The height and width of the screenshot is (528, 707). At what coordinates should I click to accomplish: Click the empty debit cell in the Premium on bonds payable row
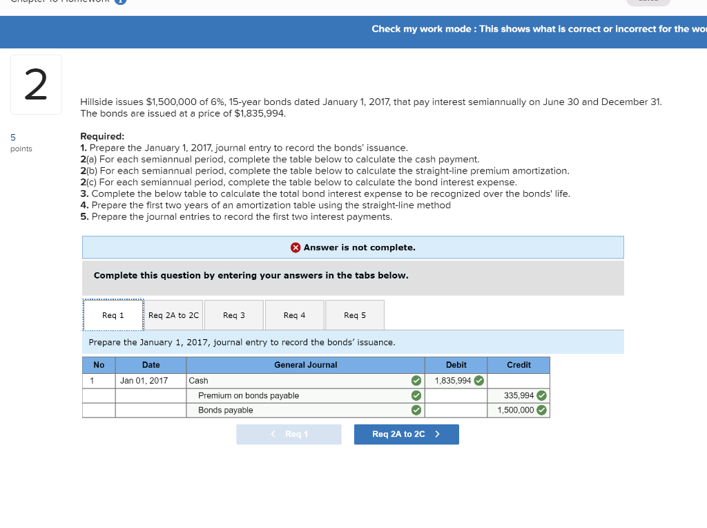tap(456, 396)
